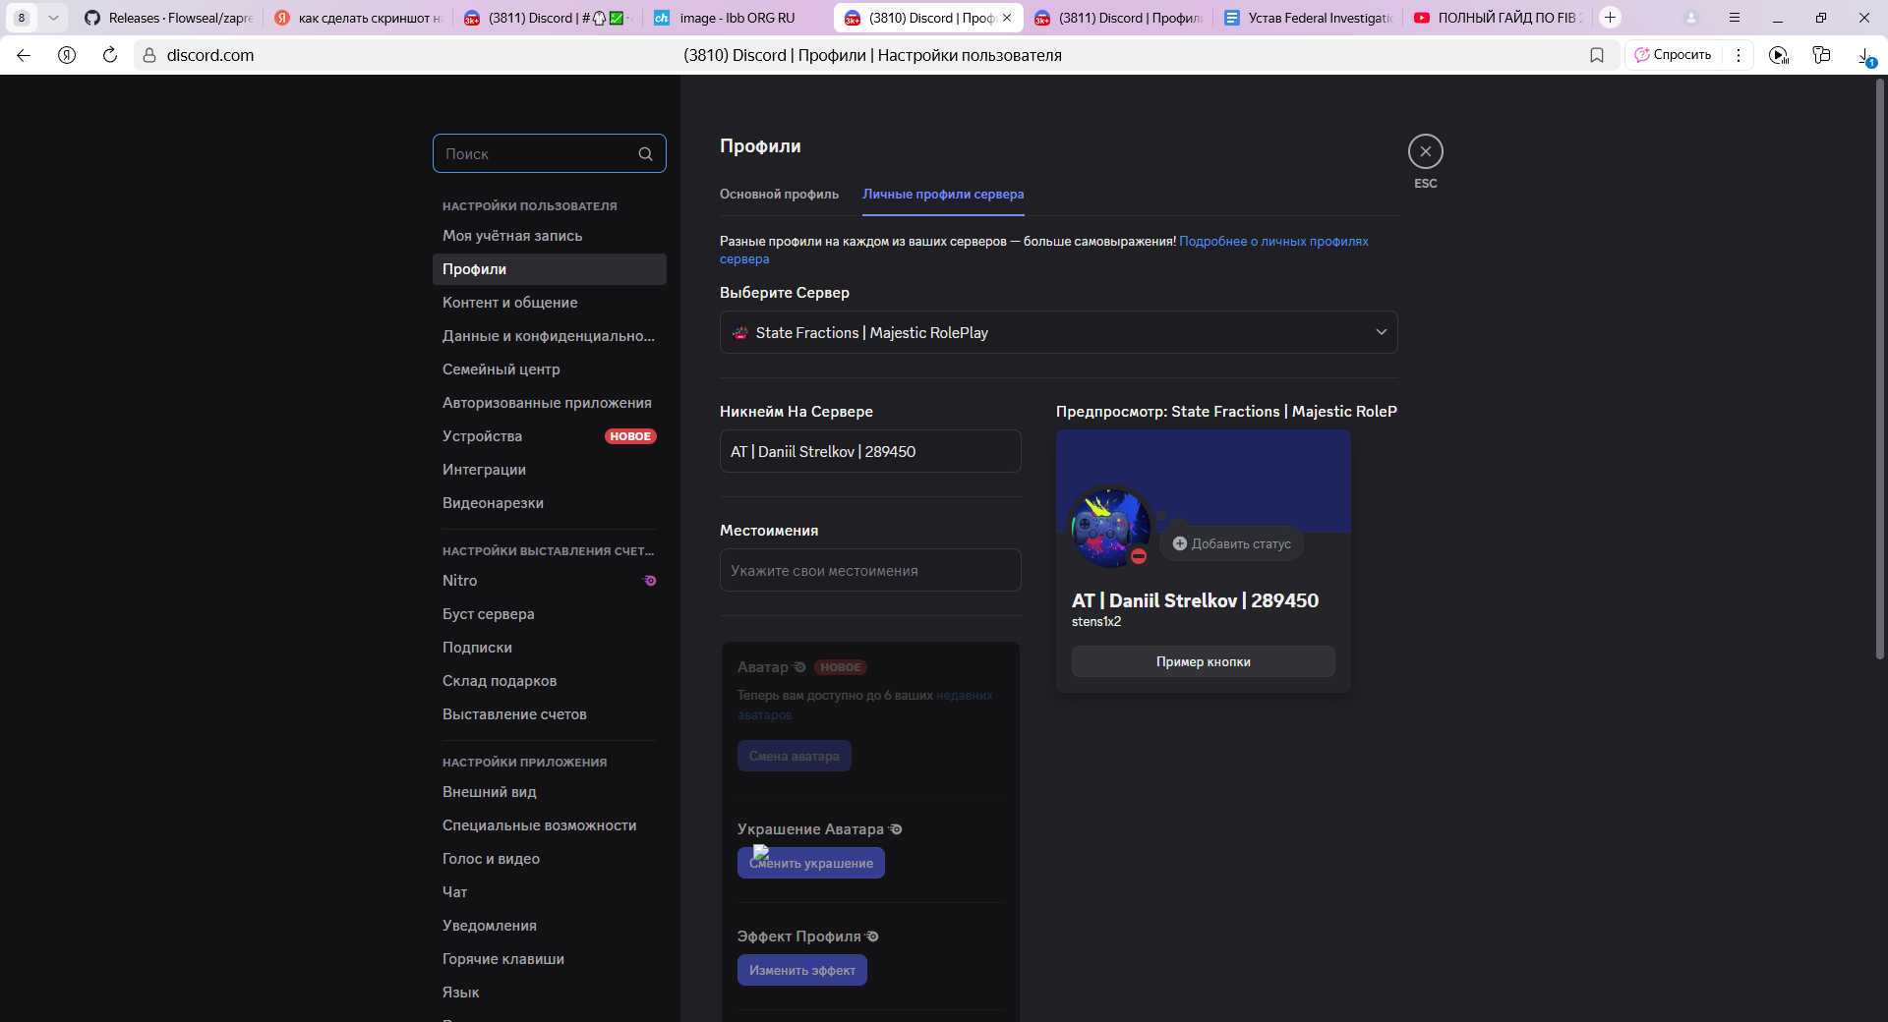Click the Местоимения input field

(870, 570)
